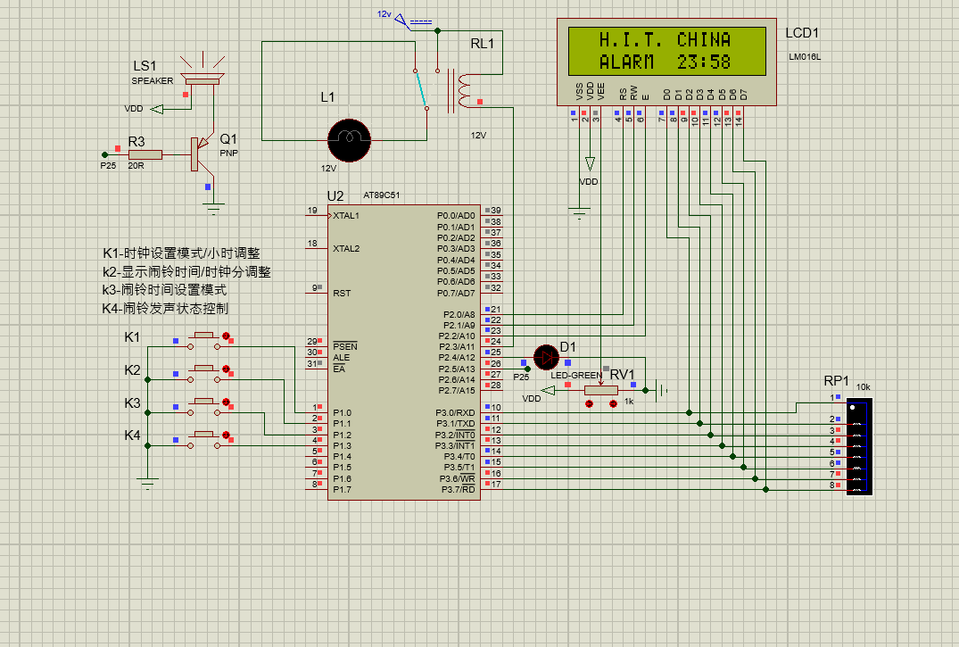Click the 'P2.5/A13' pin label
The image size is (959, 647).
click(x=457, y=369)
